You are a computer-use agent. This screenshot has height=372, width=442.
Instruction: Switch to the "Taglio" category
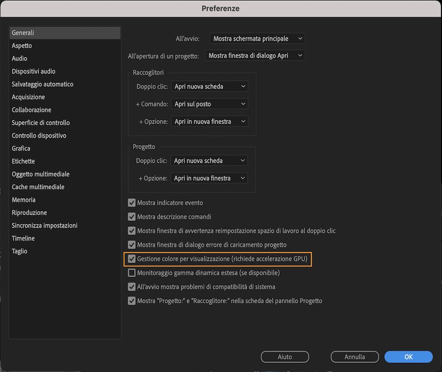click(x=20, y=251)
